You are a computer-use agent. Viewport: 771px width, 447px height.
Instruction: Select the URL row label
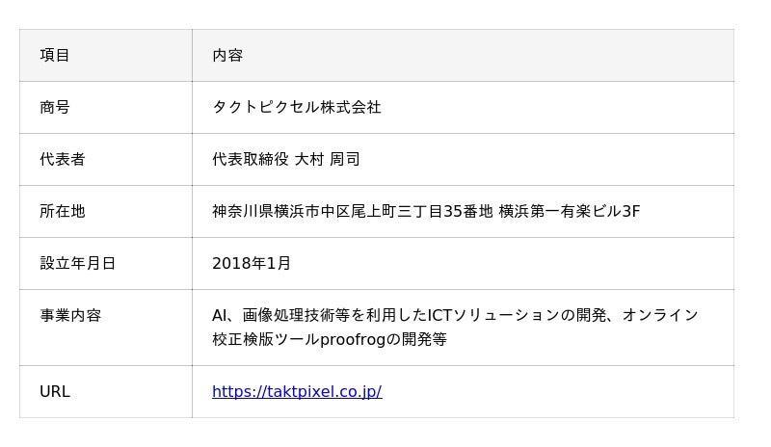pyautogui.click(x=55, y=392)
